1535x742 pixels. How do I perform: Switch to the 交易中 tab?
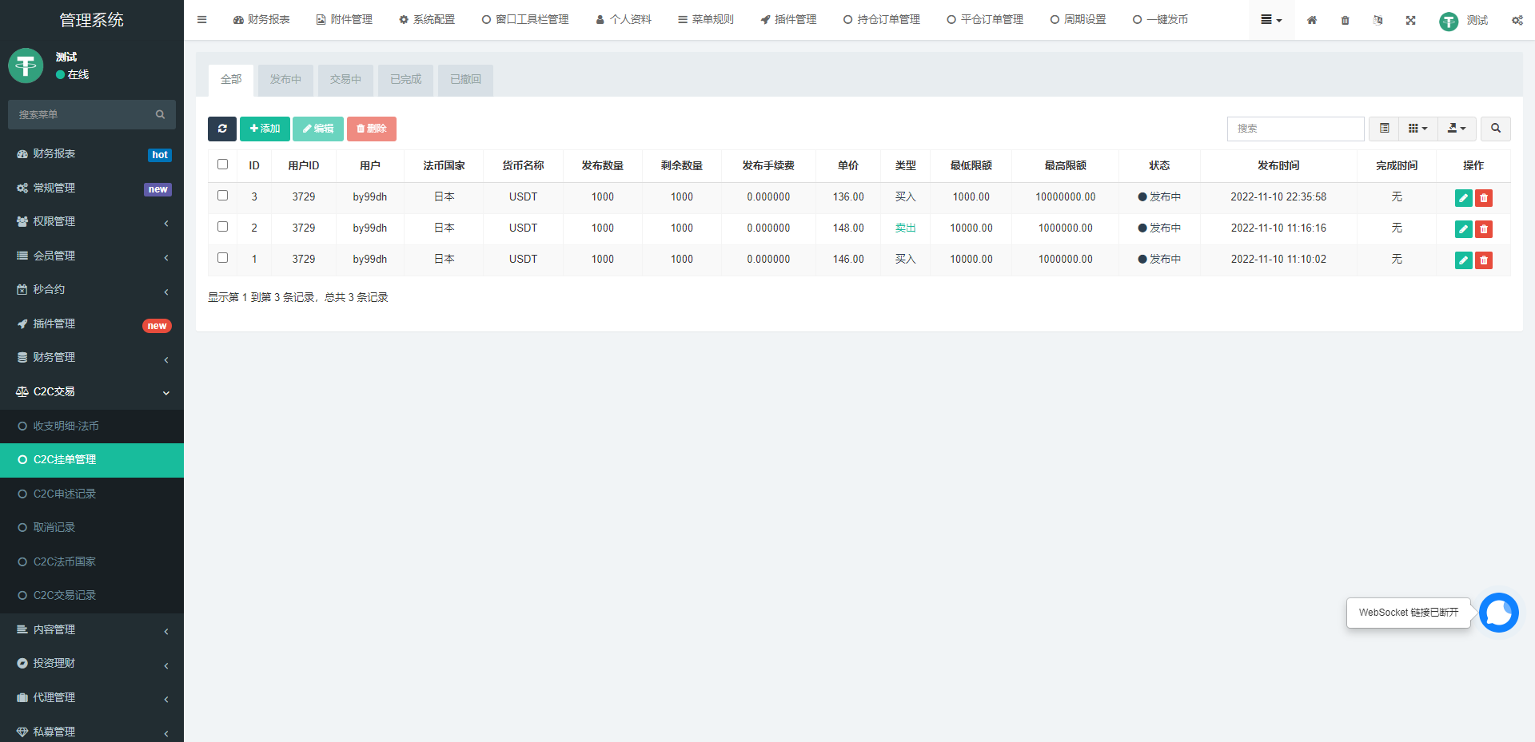345,80
